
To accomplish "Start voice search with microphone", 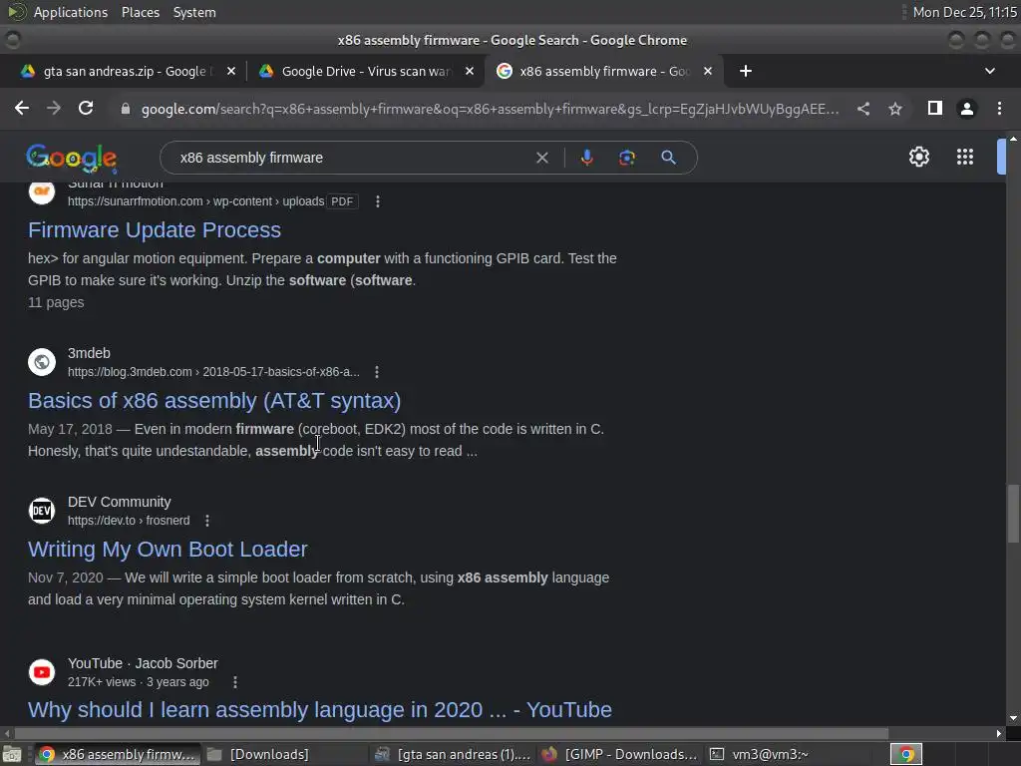I will click(586, 158).
